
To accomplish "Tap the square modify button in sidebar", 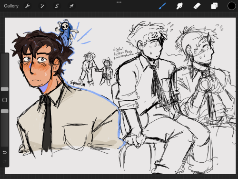I will (5, 100).
